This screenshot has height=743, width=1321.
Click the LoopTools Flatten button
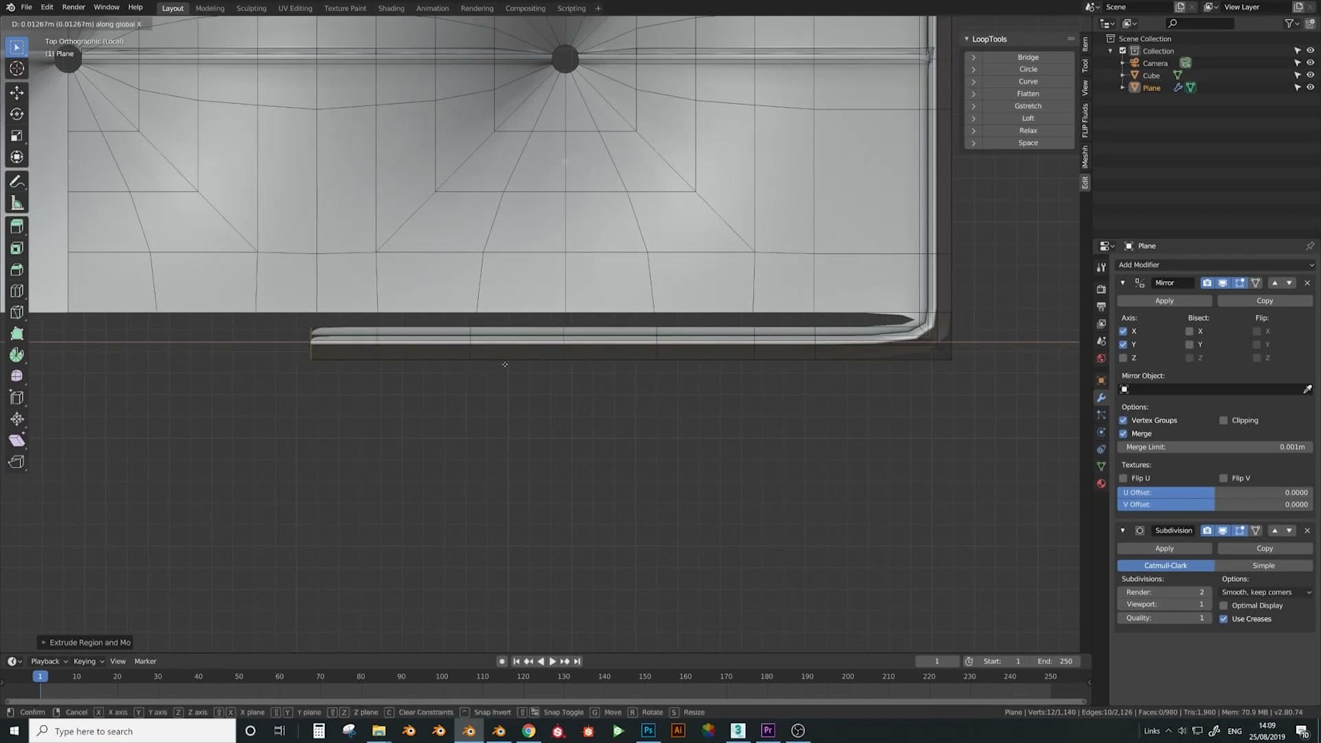point(1028,94)
